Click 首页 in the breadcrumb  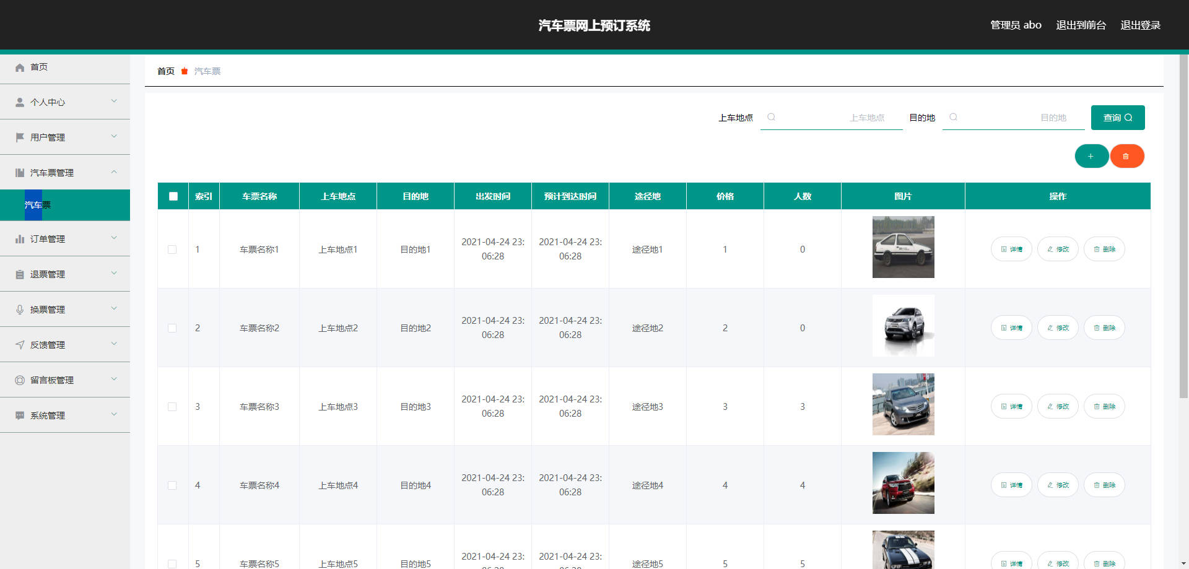[x=166, y=71]
